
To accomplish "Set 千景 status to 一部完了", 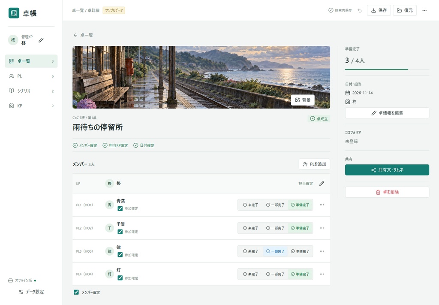I will [x=275, y=228].
